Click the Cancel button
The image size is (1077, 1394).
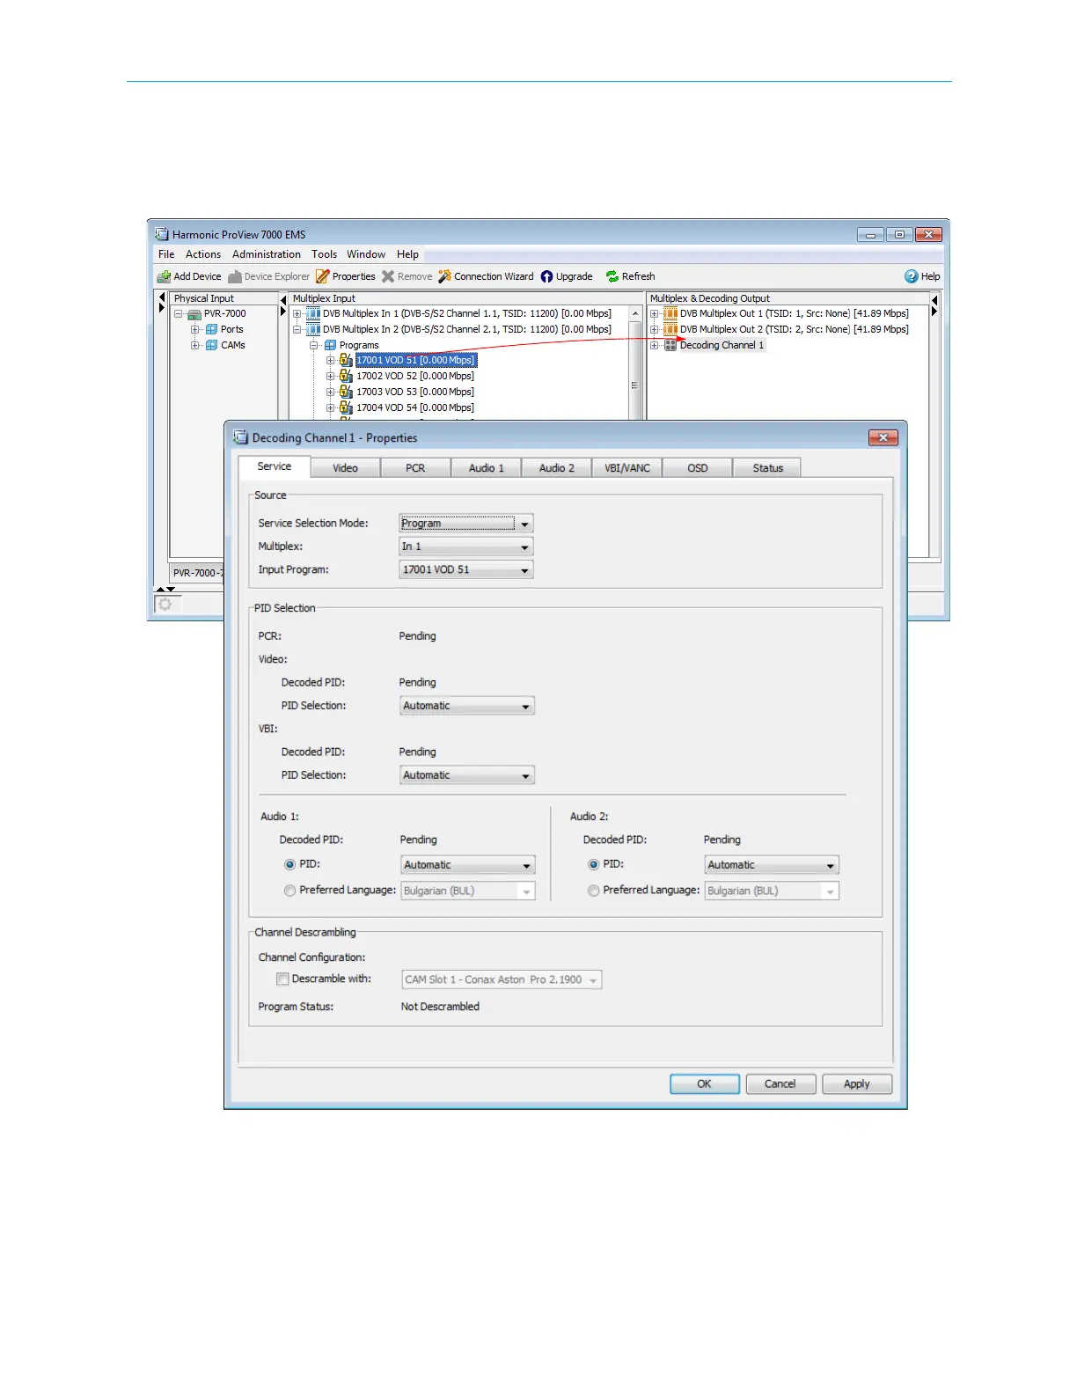coord(780,1083)
